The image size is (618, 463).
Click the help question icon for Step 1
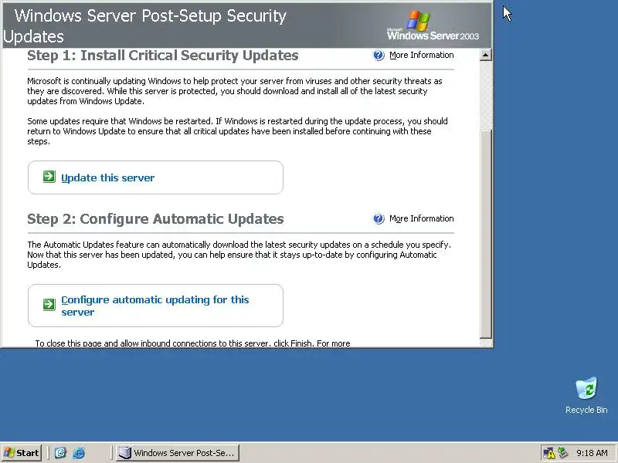(379, 56)
